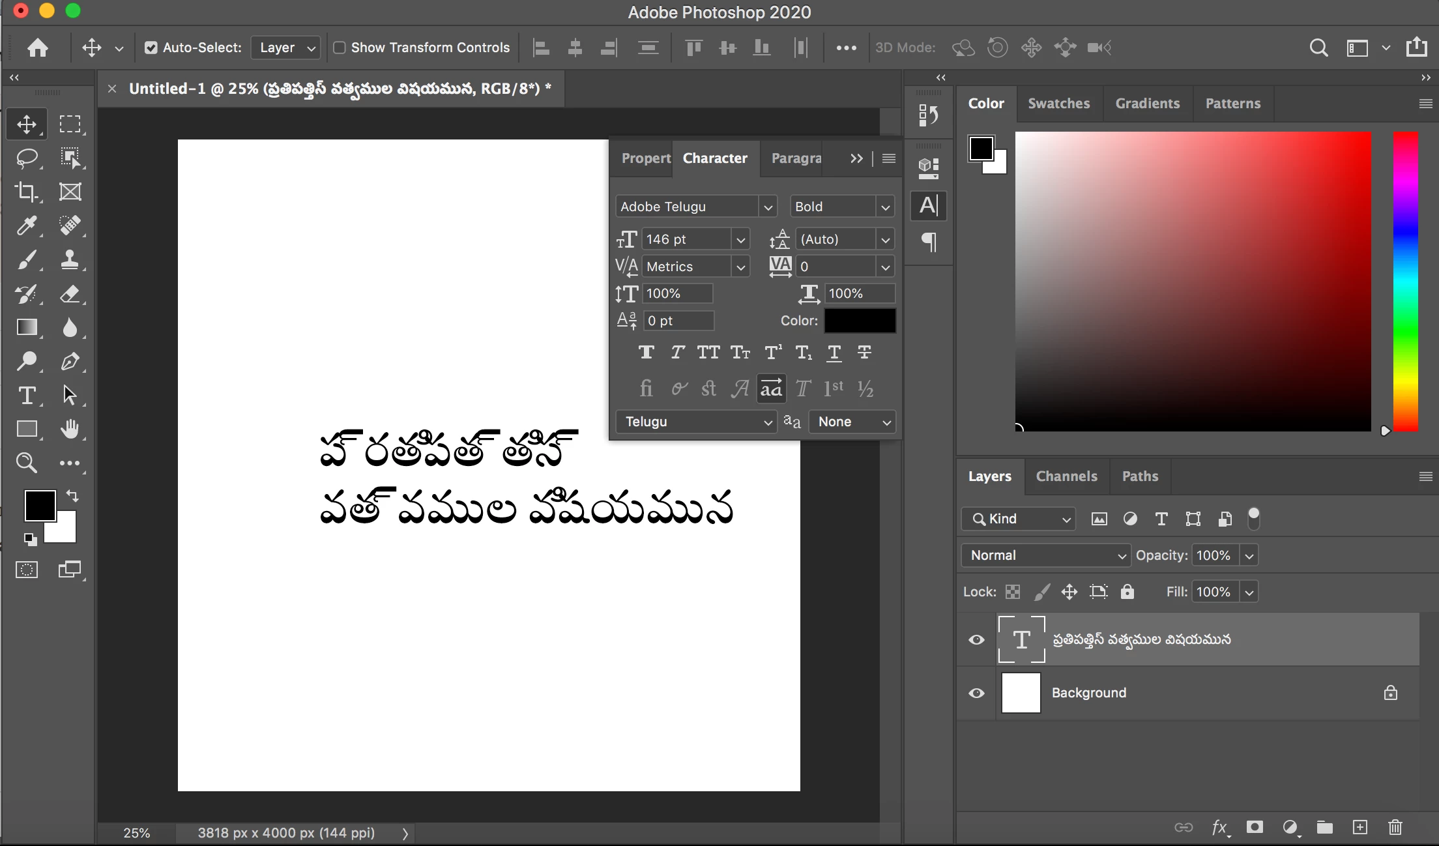Click the Character panel text color swatch

pos(860,321)
